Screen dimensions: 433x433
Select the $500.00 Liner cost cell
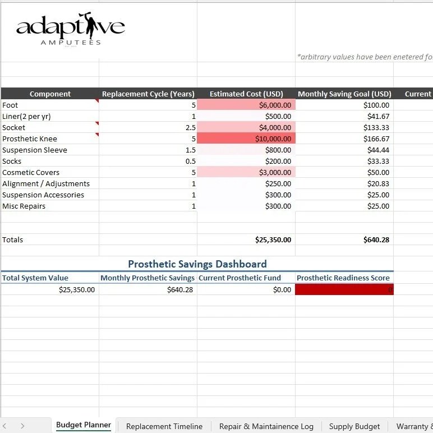point(246,116)
